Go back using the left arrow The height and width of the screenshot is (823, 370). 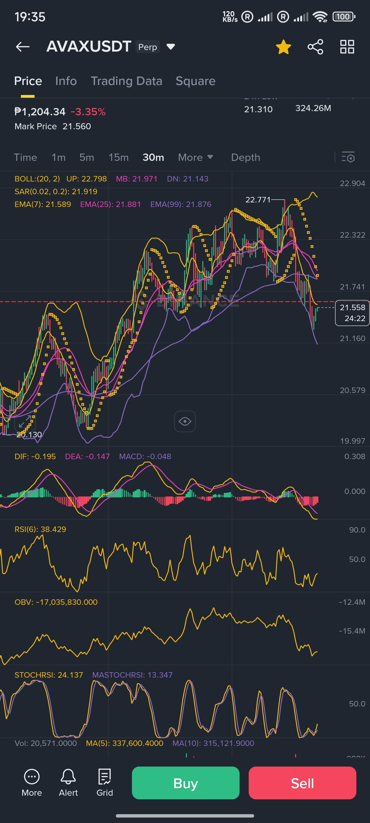(23, 47)
